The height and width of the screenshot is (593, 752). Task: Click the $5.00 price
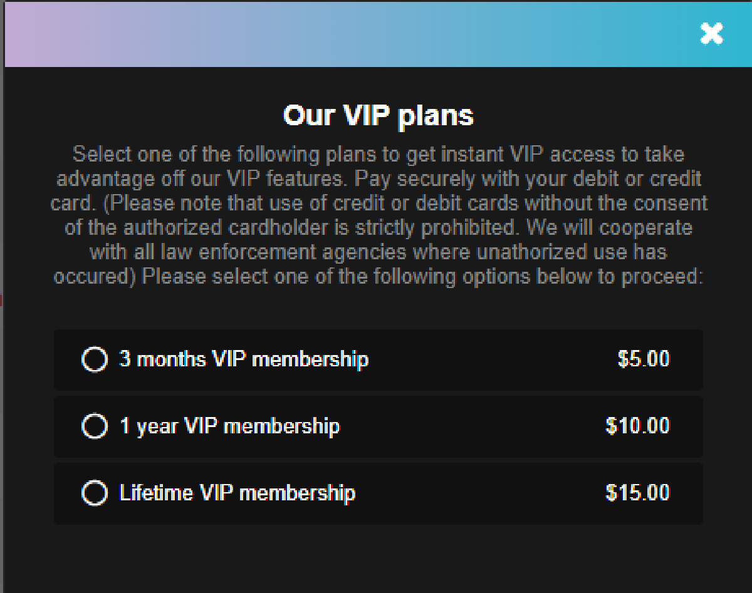click(x=644, y=359)
